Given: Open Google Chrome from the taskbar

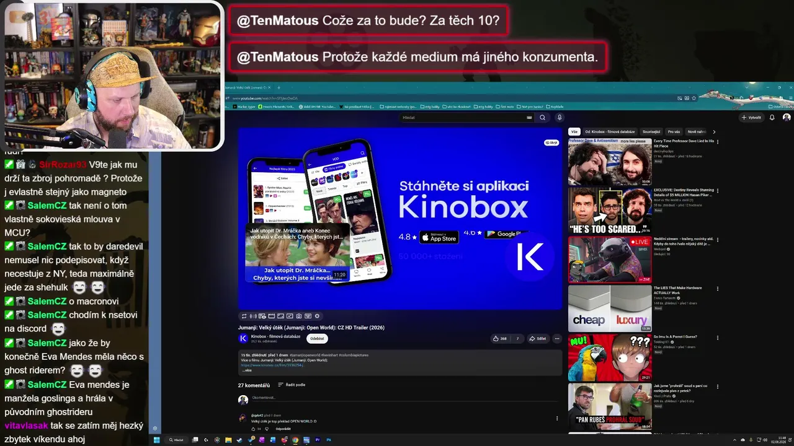Looking at the screenshot, I should pos(295,440).
